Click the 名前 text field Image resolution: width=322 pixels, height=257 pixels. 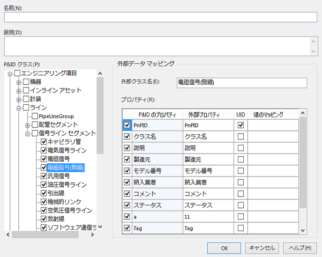click(161, 17)
